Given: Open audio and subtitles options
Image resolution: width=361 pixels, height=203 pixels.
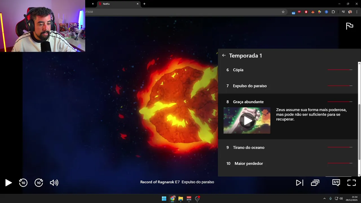Looking at the screenshot, I should pos(336,183).
